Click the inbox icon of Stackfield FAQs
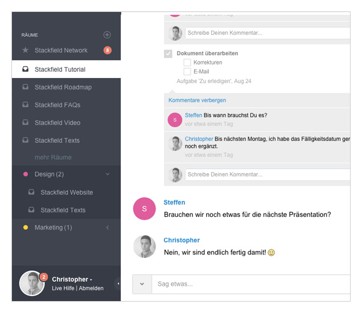Image resolution: width=362 pixels, height=313 pixels. 26,105
